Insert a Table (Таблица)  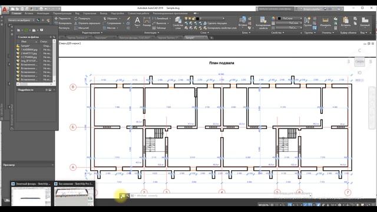pos(159,28)
